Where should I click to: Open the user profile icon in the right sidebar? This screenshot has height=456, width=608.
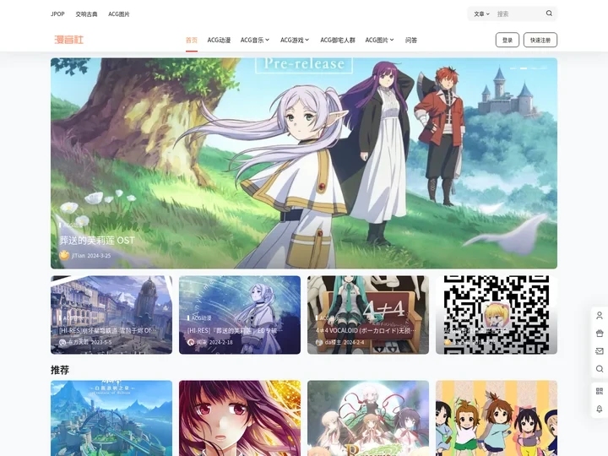click(600, 315)
